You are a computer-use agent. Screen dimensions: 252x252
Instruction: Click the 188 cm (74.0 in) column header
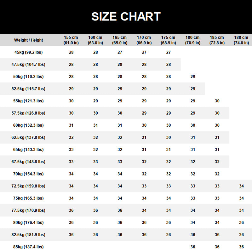[x=241, y=40]
